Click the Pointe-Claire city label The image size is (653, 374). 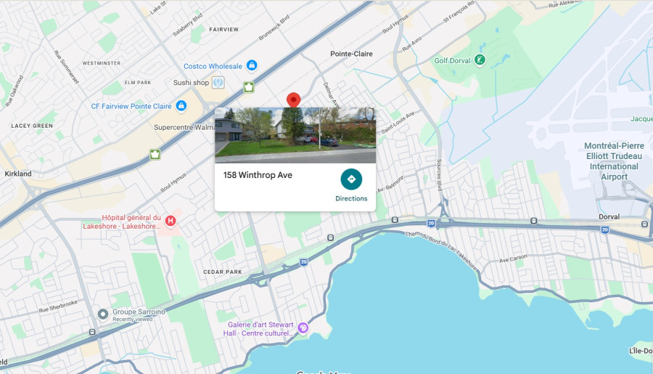[x=351, y=54]
